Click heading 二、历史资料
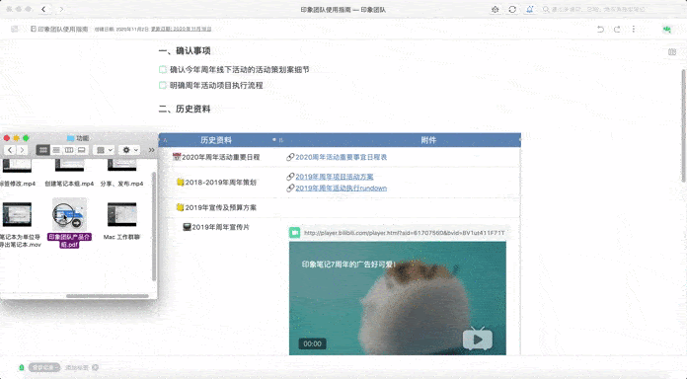This screenshot has width=687, height=379. click(185, 110)
